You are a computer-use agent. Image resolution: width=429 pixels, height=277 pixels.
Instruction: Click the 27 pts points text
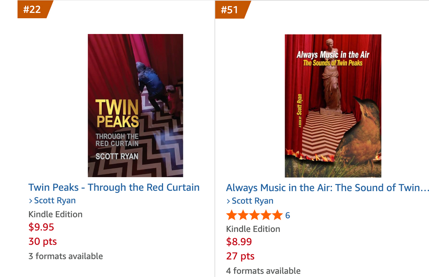click(240, 256)
